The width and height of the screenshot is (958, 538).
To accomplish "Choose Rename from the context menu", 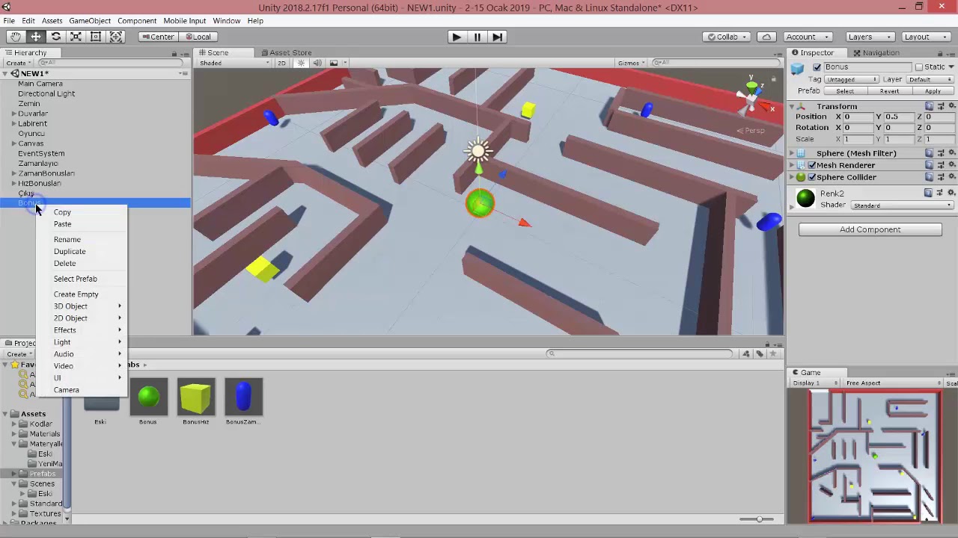I will point(67,239).
